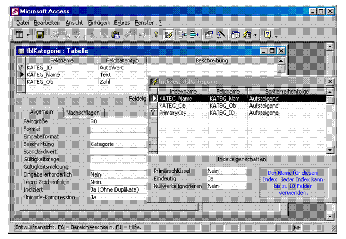This screenshot has height=239, width=346.
Task: Click Aufsteigend in the PrimaryKey row
Action: [287, 113]
